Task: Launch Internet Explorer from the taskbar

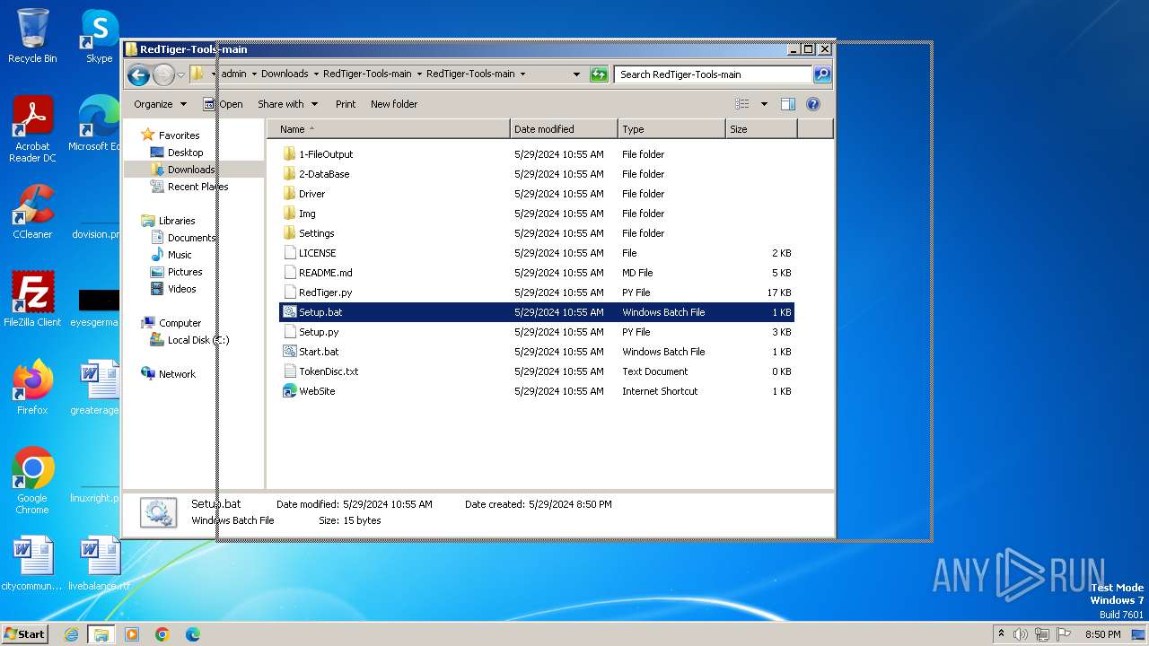Action: 71,634
